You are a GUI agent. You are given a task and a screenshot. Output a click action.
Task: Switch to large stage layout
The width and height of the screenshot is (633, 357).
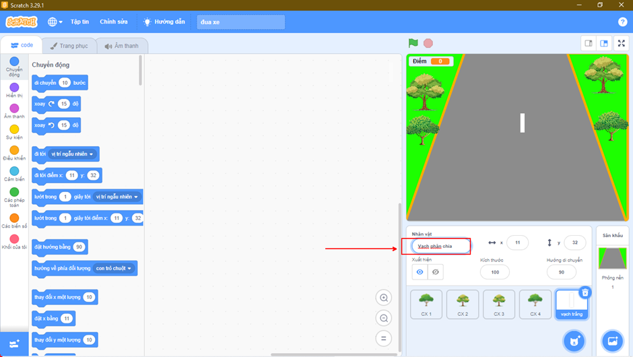(x=604, y=43)
